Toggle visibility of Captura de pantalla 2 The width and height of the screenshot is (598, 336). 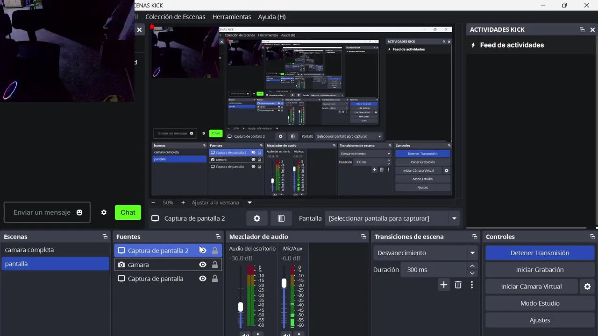click(x=203, y=251)
